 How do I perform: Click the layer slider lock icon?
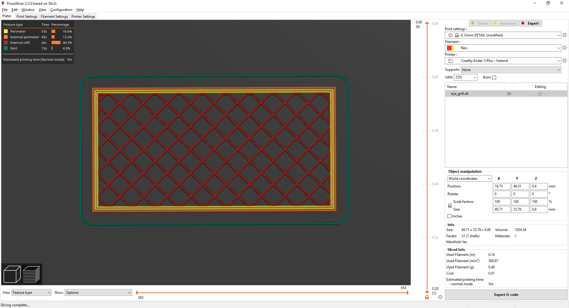pos(427,297)
